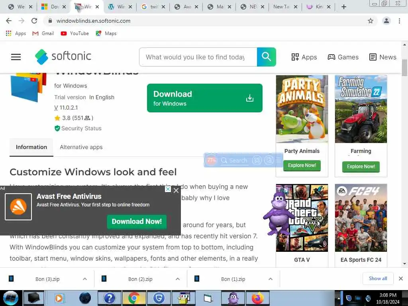The width and height of the screenshot is (408, 306).
Task: Click the address bar URL
Action: [x=93, y=21]
